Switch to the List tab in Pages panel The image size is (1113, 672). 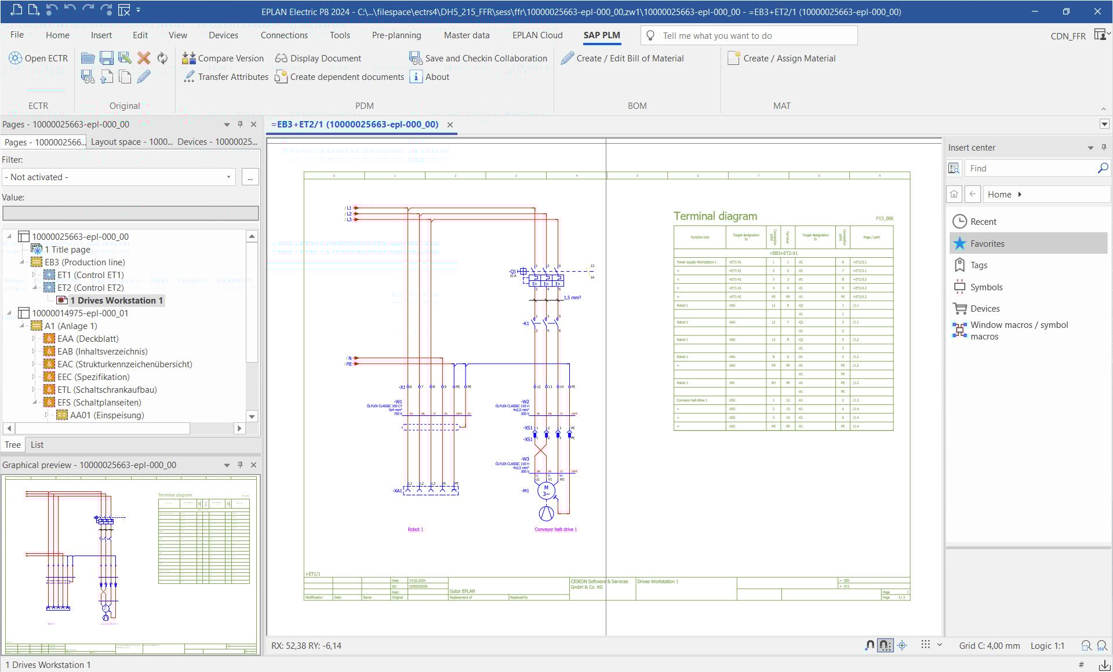point(37,445)
